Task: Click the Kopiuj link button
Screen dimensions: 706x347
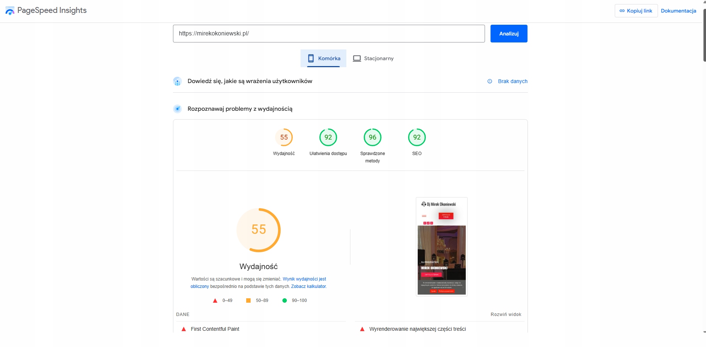Action: tap(636, 11)
